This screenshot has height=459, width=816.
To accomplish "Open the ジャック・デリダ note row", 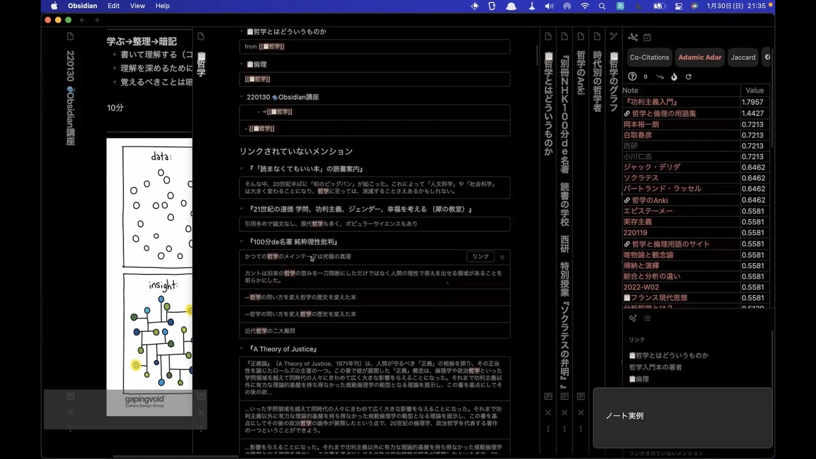I will (652, 167).
